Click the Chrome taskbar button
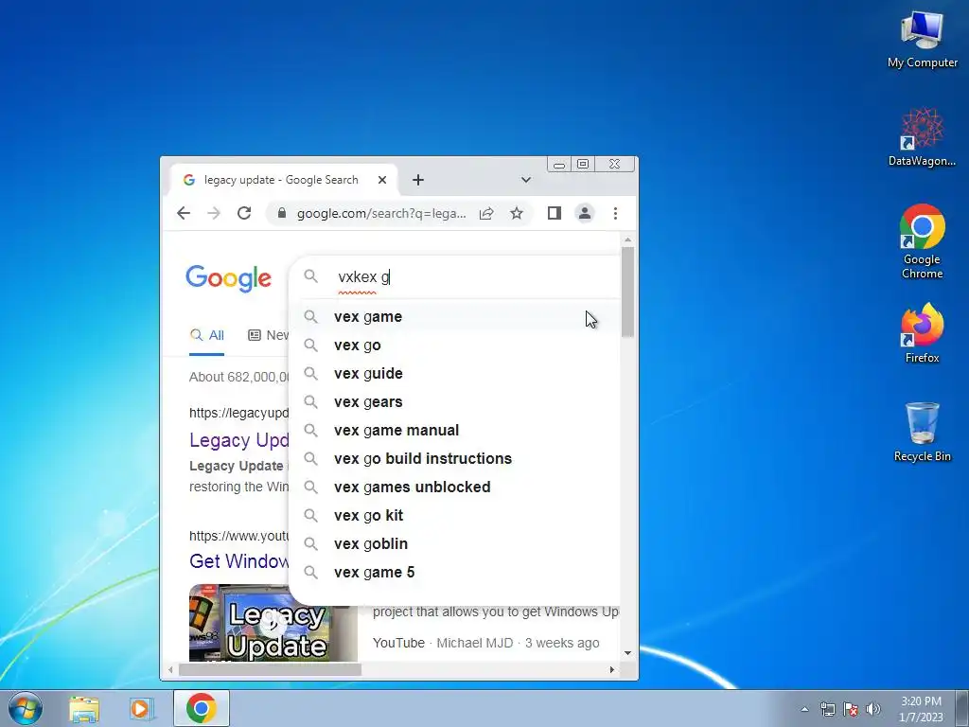Viewport: 969px width, 727px height. pos(202,708)
